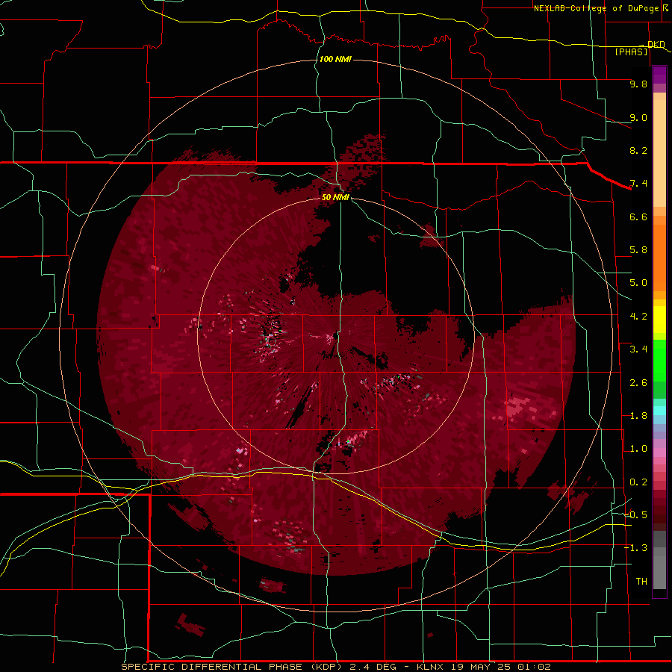Click the 8.2 value on the color scale
Screen dimensions: 672x672
pos(638,150)
